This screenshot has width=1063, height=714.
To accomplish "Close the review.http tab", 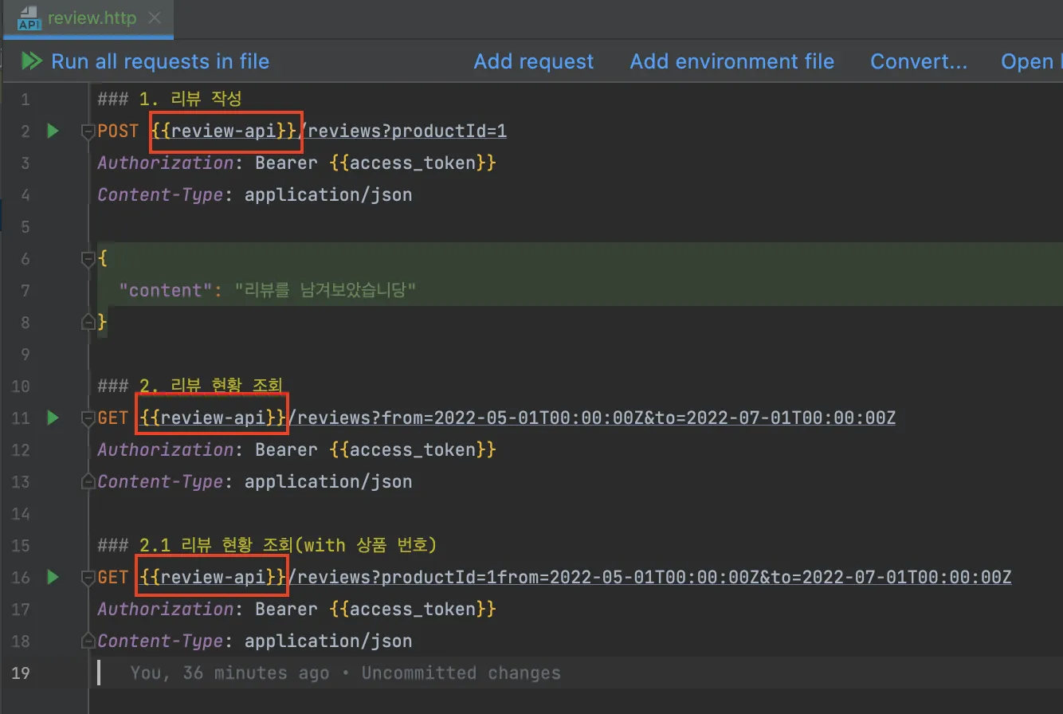I will [155, 18].
